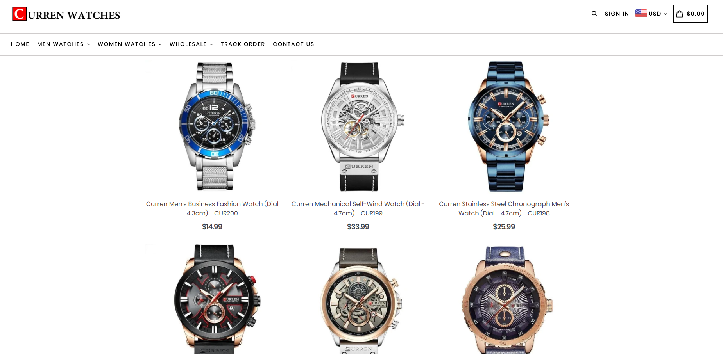
Task: Open the Wholesale dropdown menu
Action: coord(191,44)
